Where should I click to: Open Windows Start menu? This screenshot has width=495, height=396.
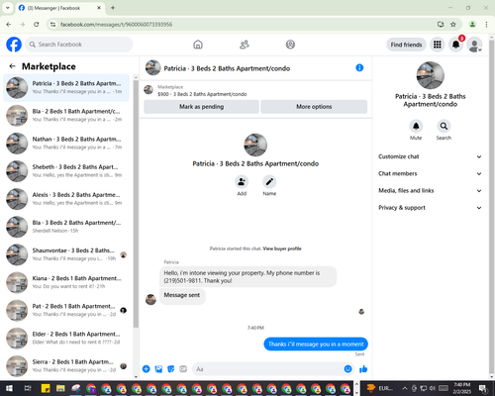point(9,388)
